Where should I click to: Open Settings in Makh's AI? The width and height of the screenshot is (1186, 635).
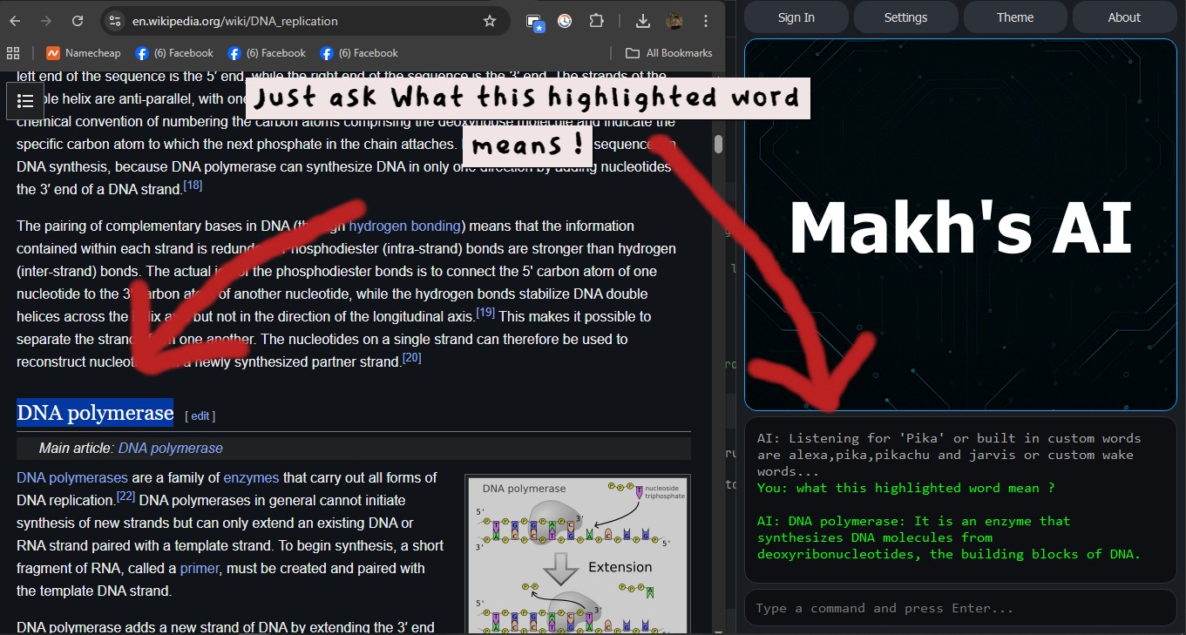(x=905, y=17)
